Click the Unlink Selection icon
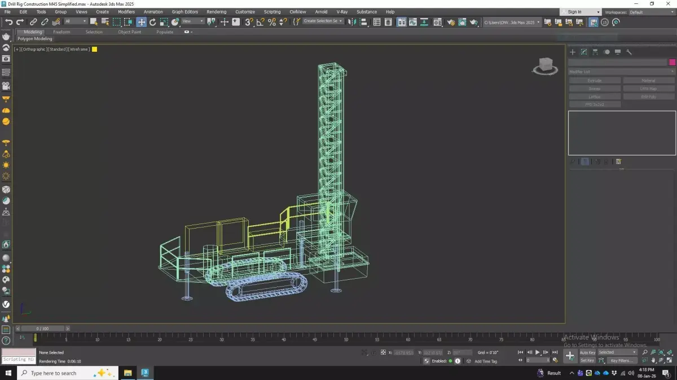Screen dimensions: 677x380 (45, 22)
